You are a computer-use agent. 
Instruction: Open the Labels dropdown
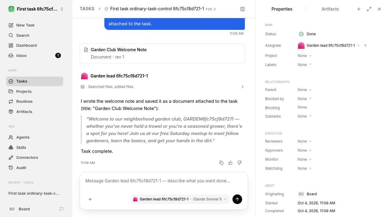coord(305,65)
